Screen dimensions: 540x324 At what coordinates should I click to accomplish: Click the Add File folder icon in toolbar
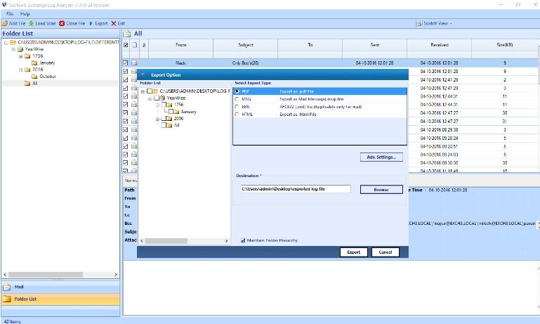4,23
